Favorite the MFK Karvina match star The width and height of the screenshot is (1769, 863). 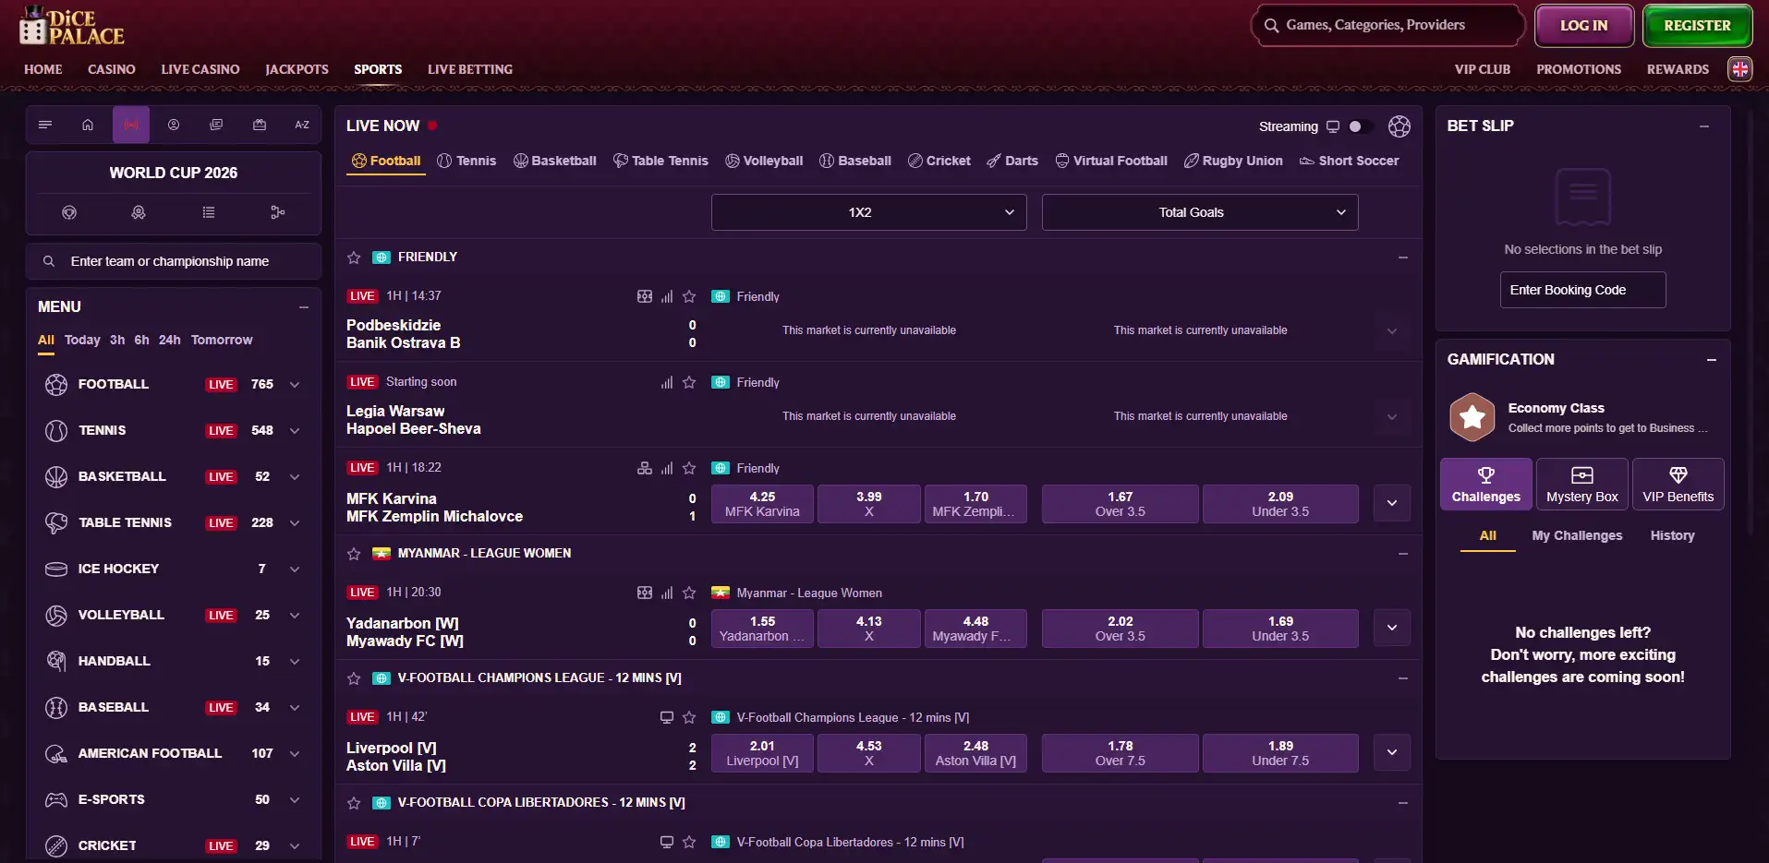pyautogui.click(x=689, y=468)
